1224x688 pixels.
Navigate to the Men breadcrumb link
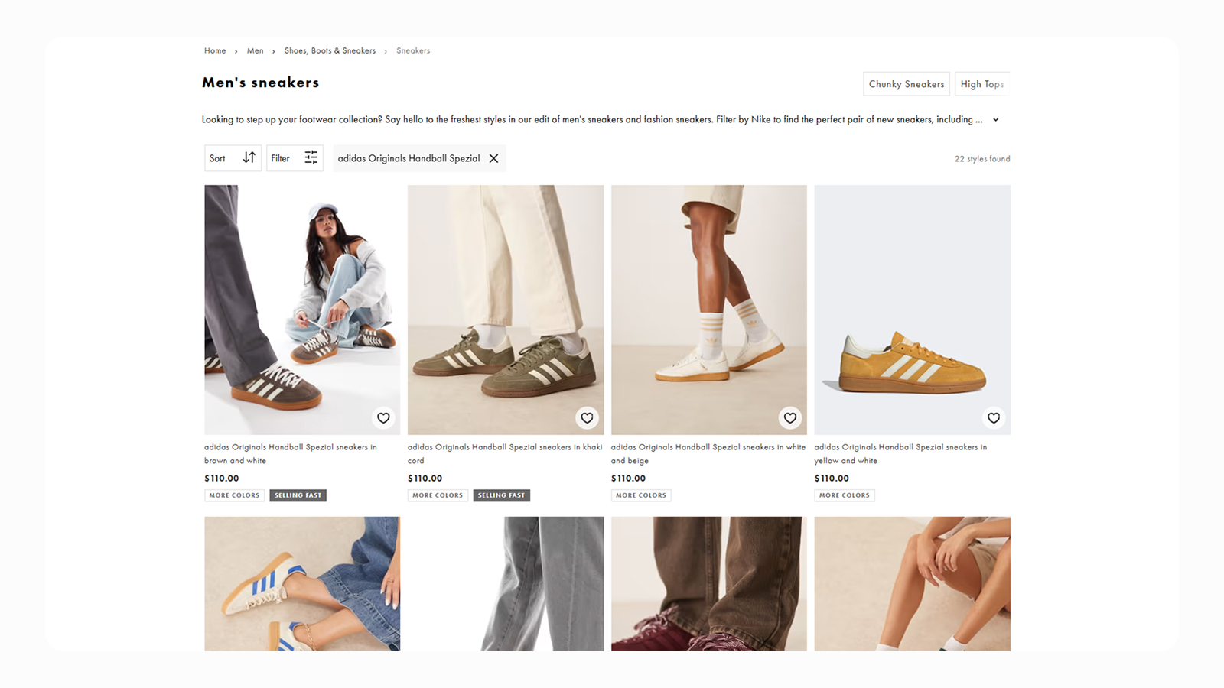255,50
